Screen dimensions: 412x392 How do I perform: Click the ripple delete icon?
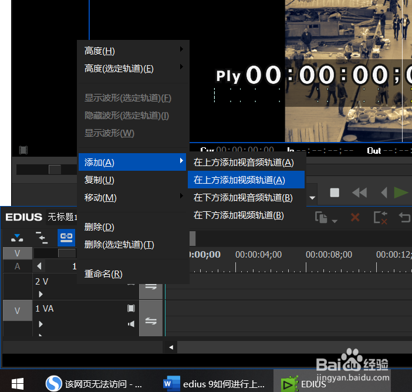[380, 218]
